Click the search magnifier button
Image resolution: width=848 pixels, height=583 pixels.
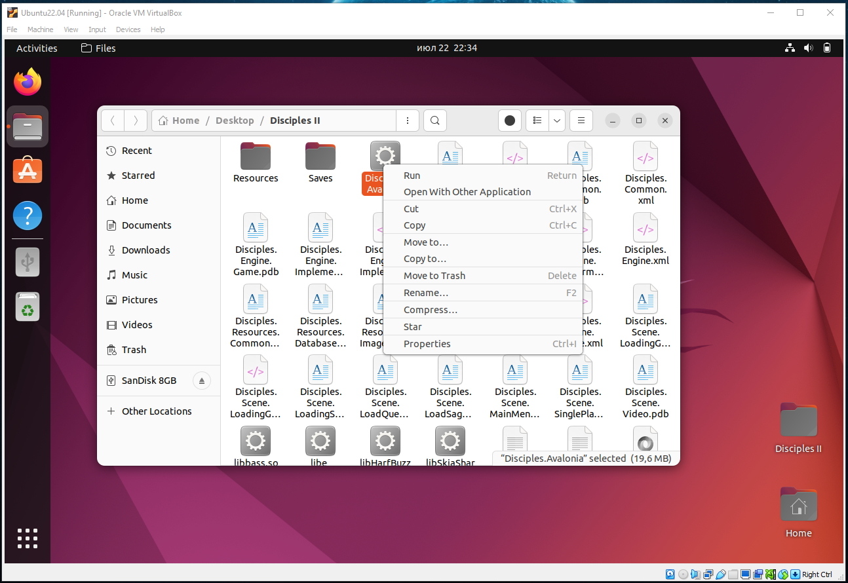(x=434, y=121)
